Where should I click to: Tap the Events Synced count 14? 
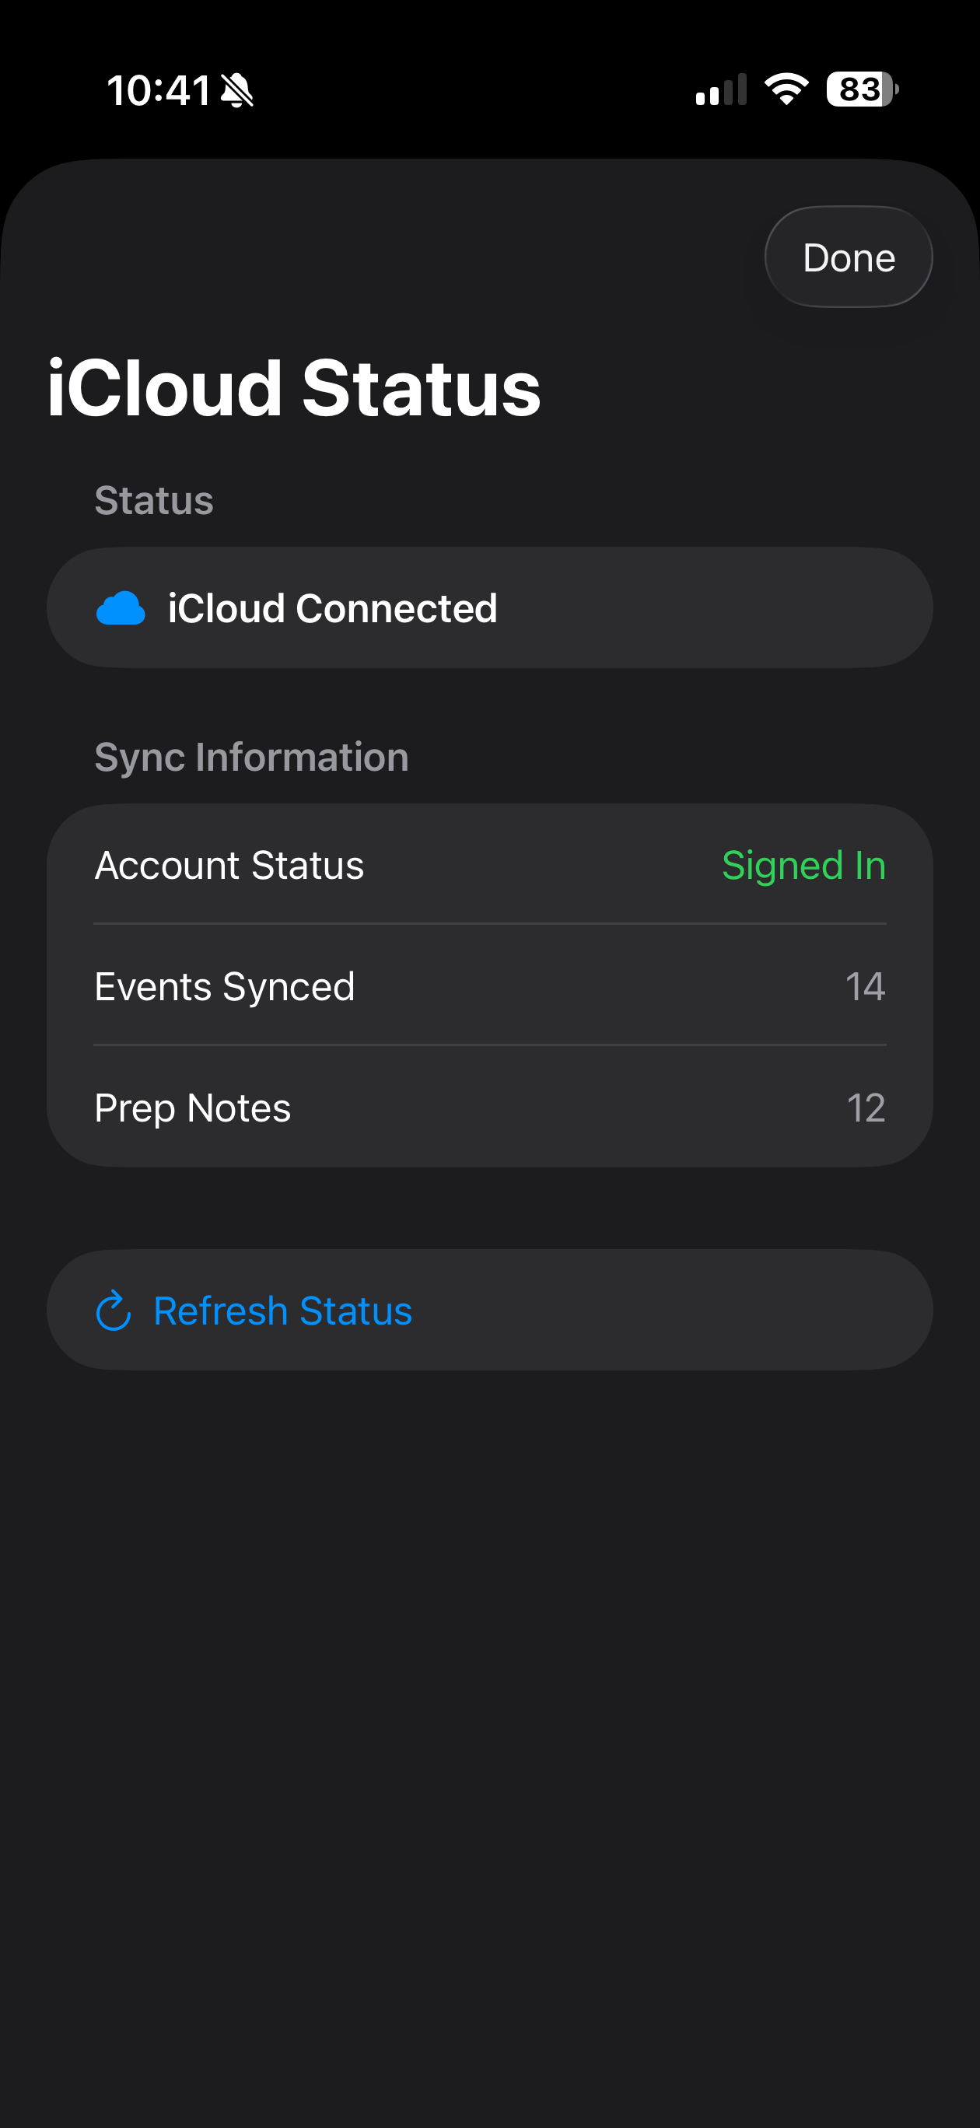point(865,986)
